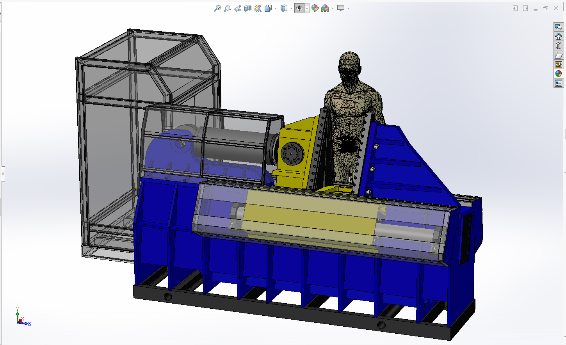Screen dimensions: 566x345
Task: Toggle the Section View tool
Action: coord(248,8)
